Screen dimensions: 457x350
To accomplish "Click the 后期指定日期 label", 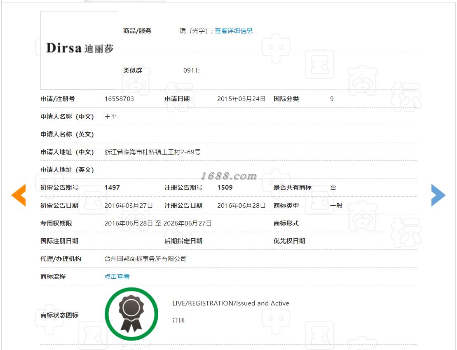I will click(x=183, y=241).
